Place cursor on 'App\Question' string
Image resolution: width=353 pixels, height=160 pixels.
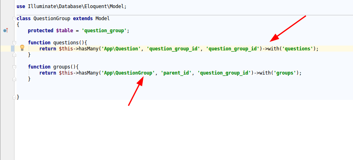pos(121,49)
